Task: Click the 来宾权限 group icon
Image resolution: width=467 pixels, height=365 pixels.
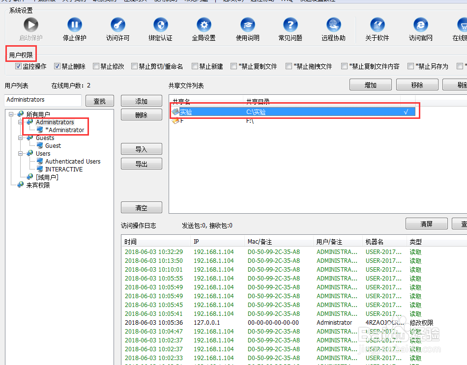Action: (21, 185)
